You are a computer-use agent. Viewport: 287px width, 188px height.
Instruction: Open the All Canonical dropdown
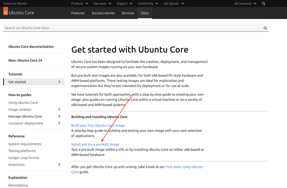click(x=245, y=4)
